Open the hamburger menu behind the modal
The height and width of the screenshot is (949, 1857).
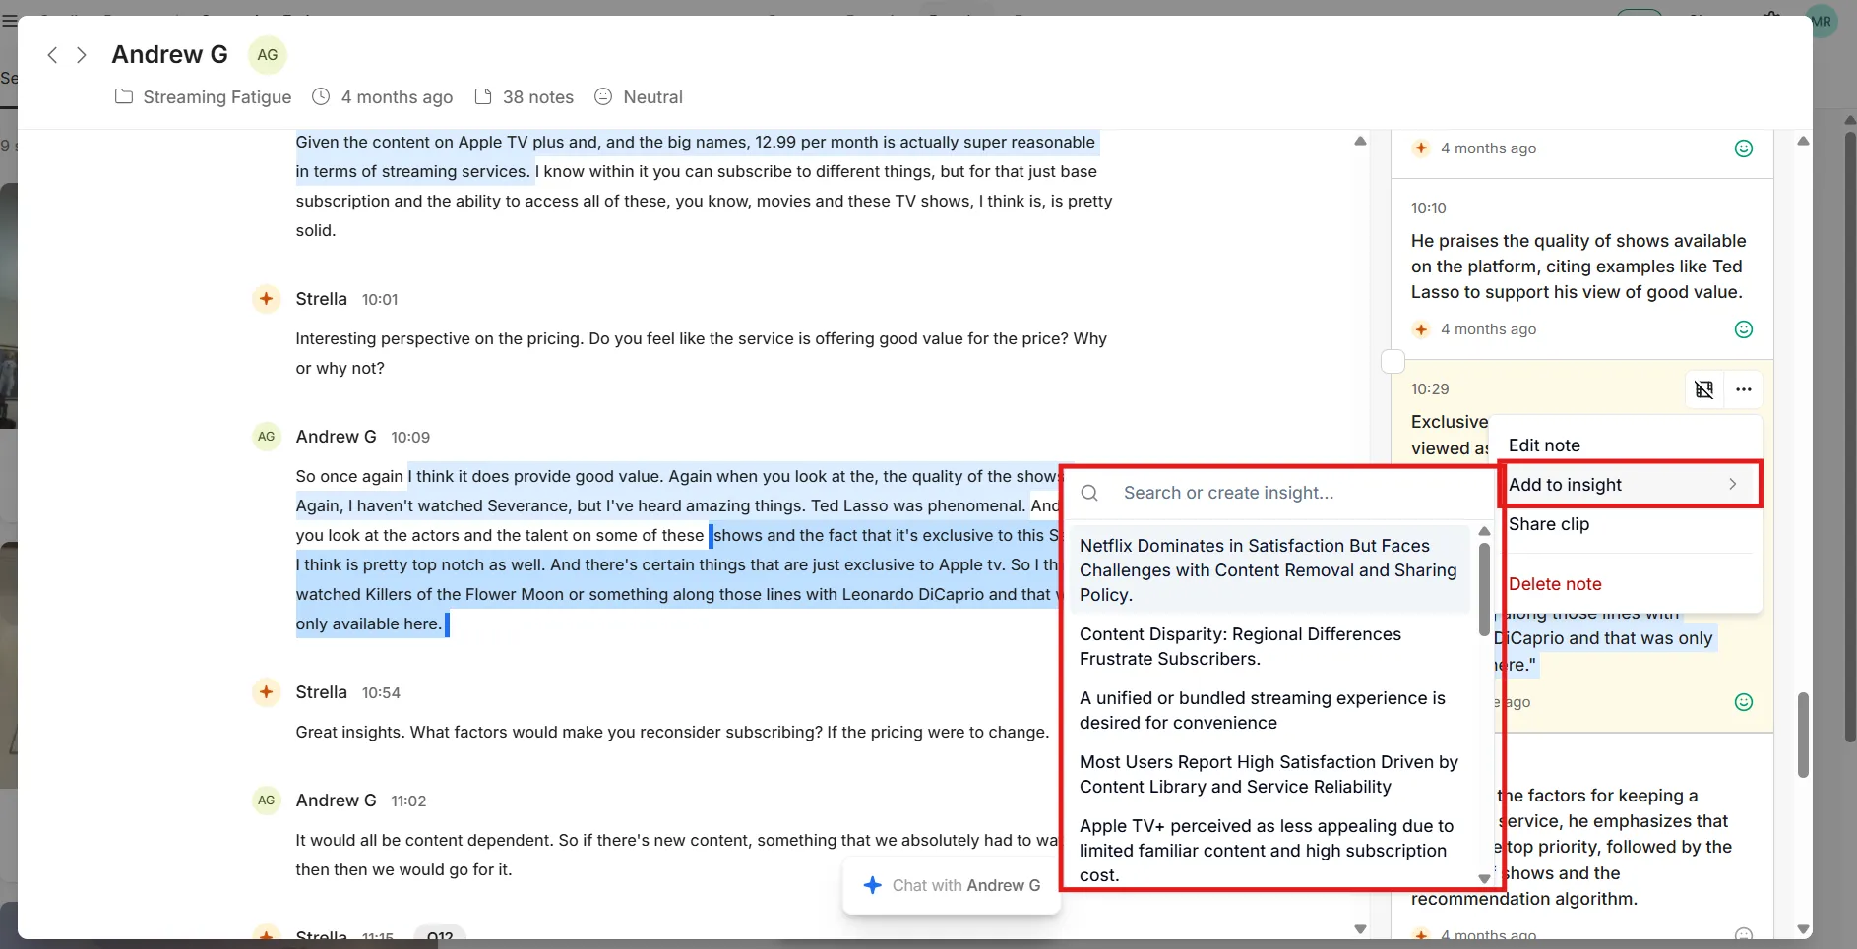tap(9, 20)
